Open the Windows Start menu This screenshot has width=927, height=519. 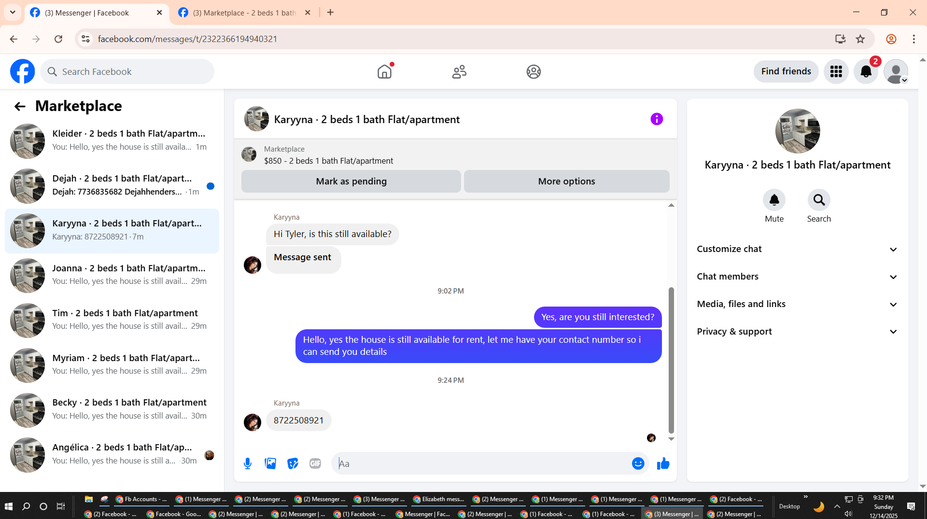coord(8,506)
